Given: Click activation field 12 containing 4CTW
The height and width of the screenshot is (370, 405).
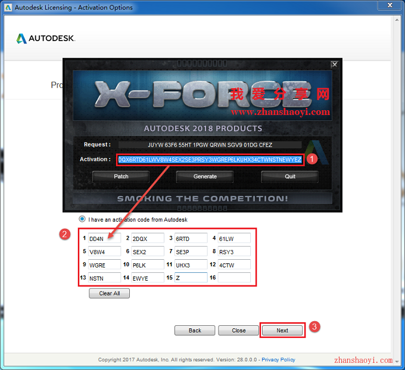Looking at the screenshot, I should [234, 265].
